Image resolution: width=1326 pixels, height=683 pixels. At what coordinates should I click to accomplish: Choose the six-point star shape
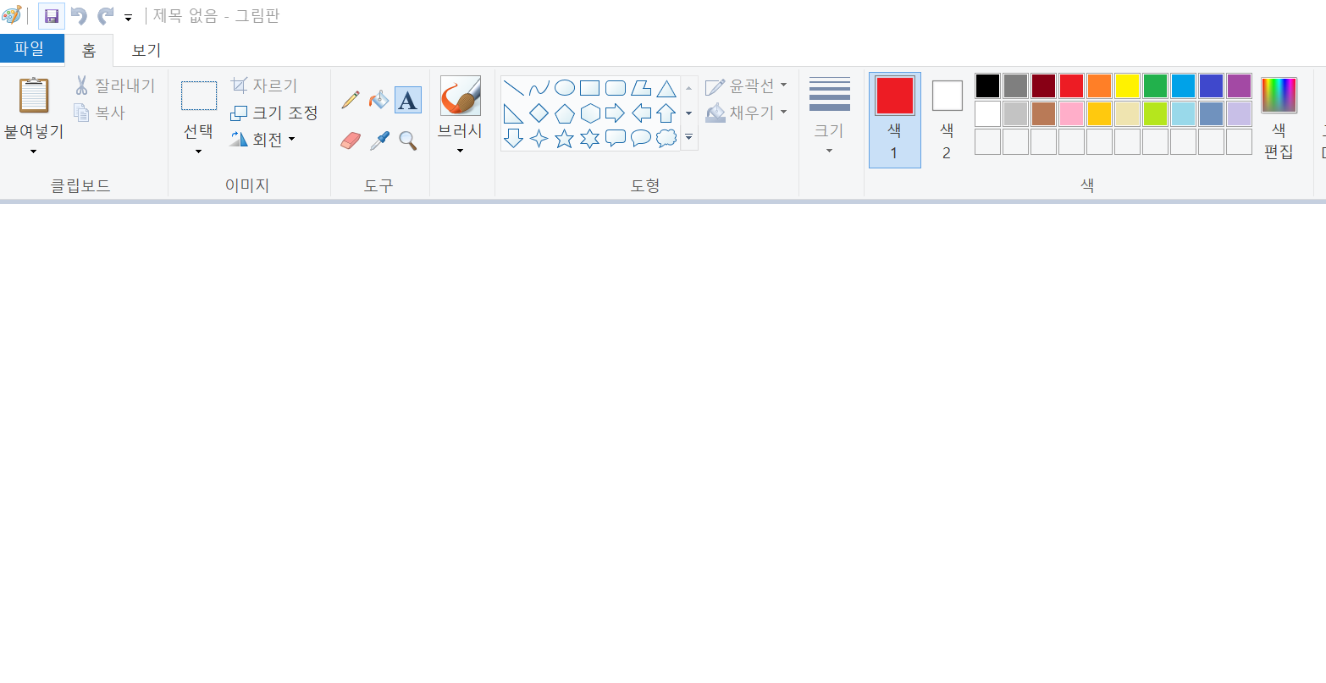pos(589,138)
